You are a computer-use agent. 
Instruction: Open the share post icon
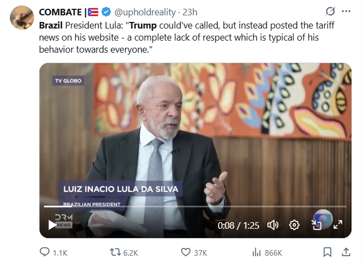(x=346, y=252)
